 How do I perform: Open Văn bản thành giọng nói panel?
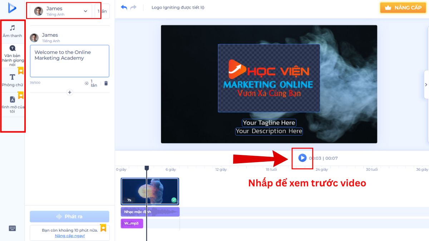pyautogui.click(x=13, y=56)
